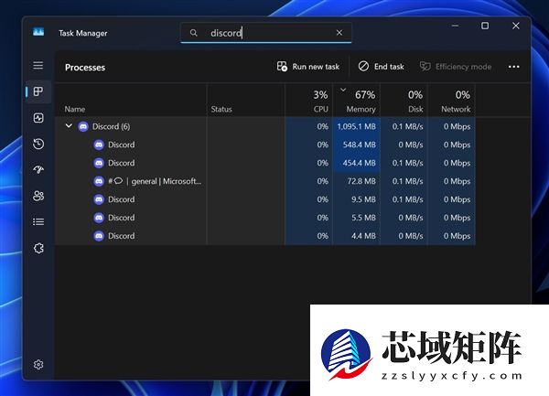Sort by the Disk column header
549x396 pixels.
coord(404,101)
